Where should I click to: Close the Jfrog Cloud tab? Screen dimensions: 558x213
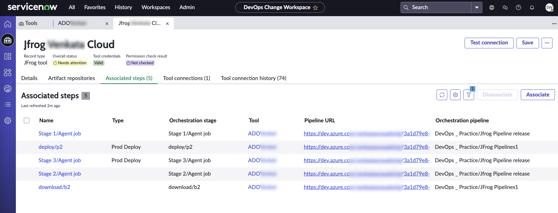point(167,23)
